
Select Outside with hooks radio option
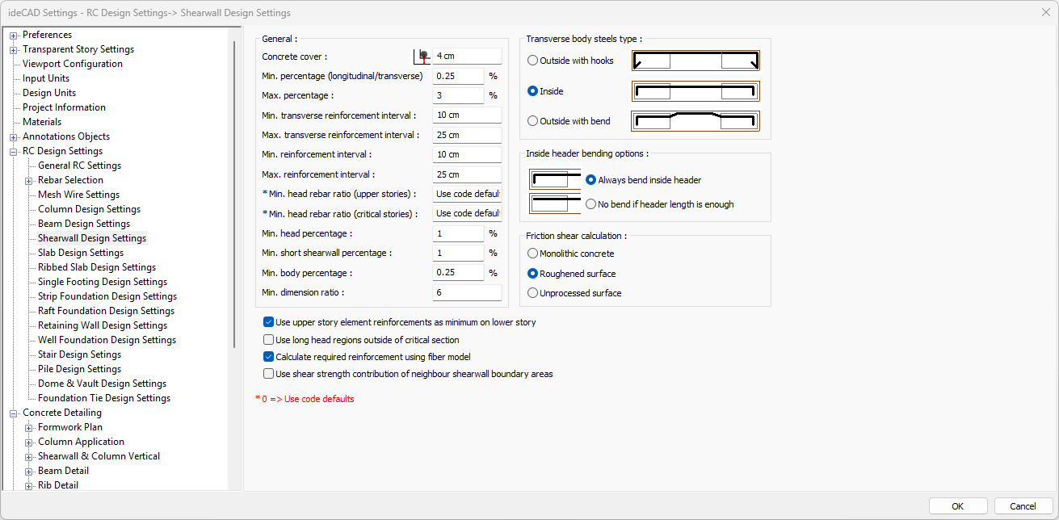tap(532, 61)
